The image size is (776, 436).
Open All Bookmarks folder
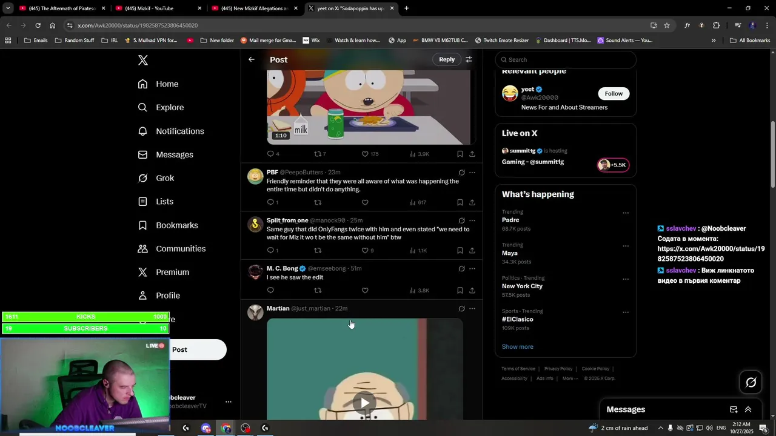point(750,41)
